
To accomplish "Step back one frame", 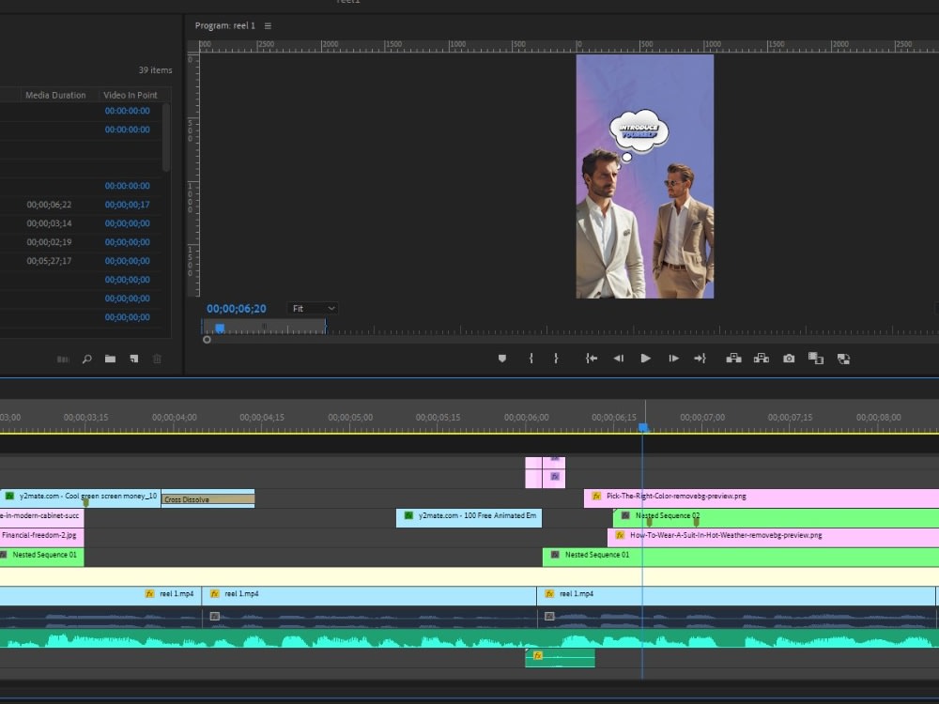I will (x=618, y=359).
